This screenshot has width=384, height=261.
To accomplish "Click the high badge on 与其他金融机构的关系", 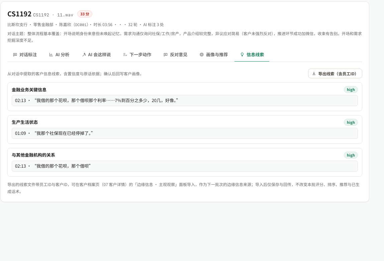I will [351, 155].
